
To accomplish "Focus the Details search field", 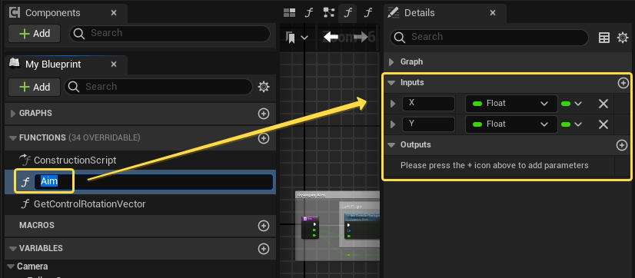I will point(489,37).
